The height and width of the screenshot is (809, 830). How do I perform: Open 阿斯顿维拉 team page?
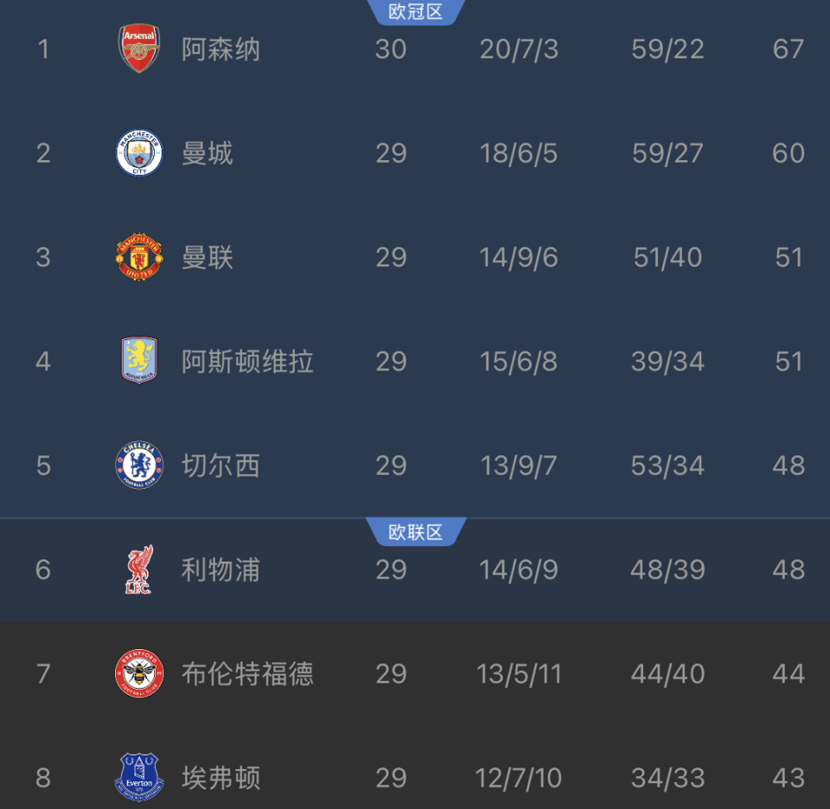tap(247, 362)
